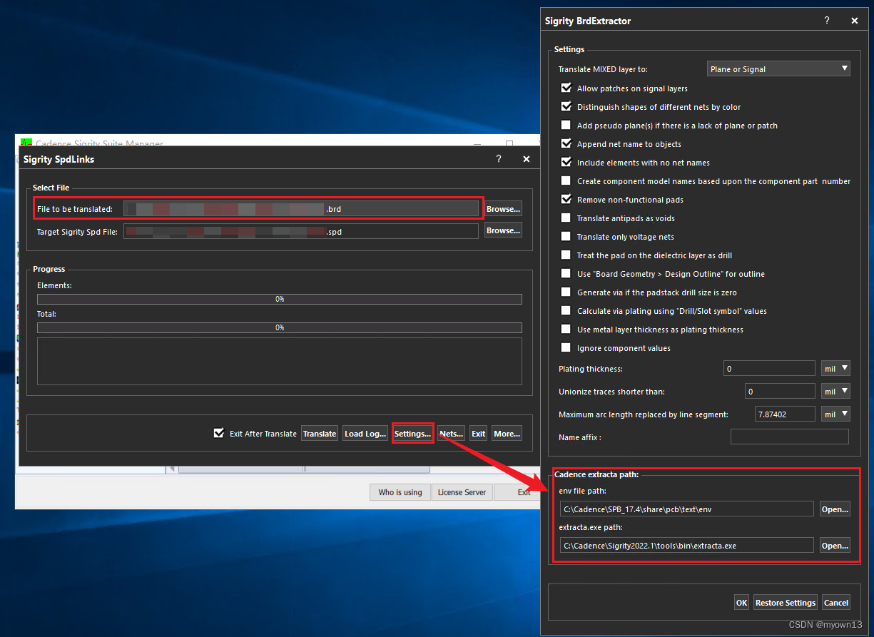Image resolution: width=874 pixels, height=637 pixels.
Task: Click the Plating thickness value field
Action: coord(769,369)
